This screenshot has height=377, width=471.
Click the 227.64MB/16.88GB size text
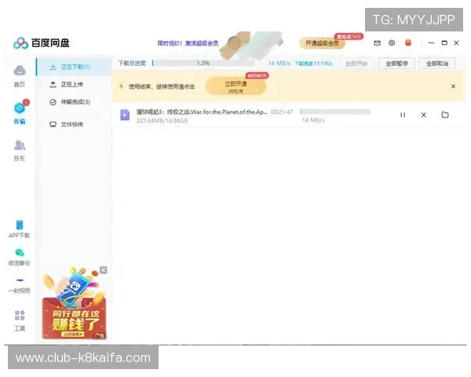(x=162, y=120)
